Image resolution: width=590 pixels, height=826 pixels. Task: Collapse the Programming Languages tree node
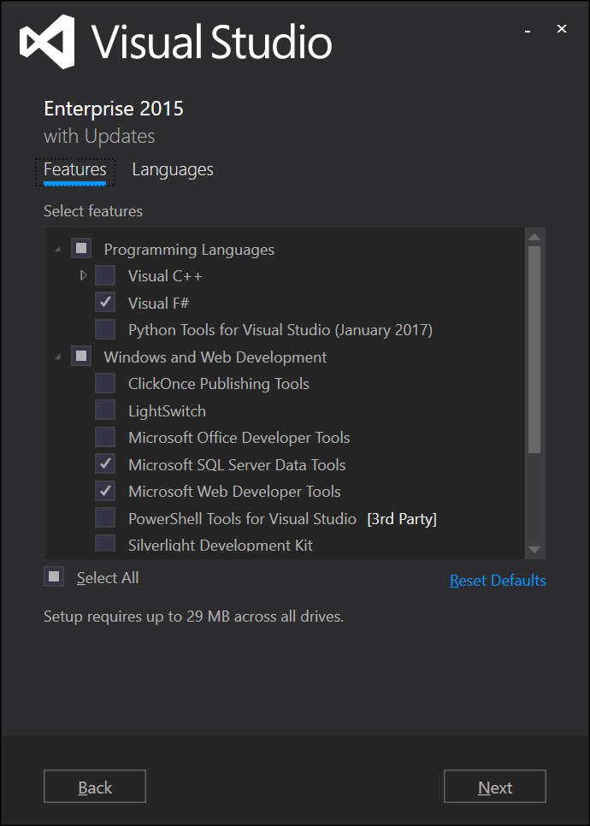[58, 249]
